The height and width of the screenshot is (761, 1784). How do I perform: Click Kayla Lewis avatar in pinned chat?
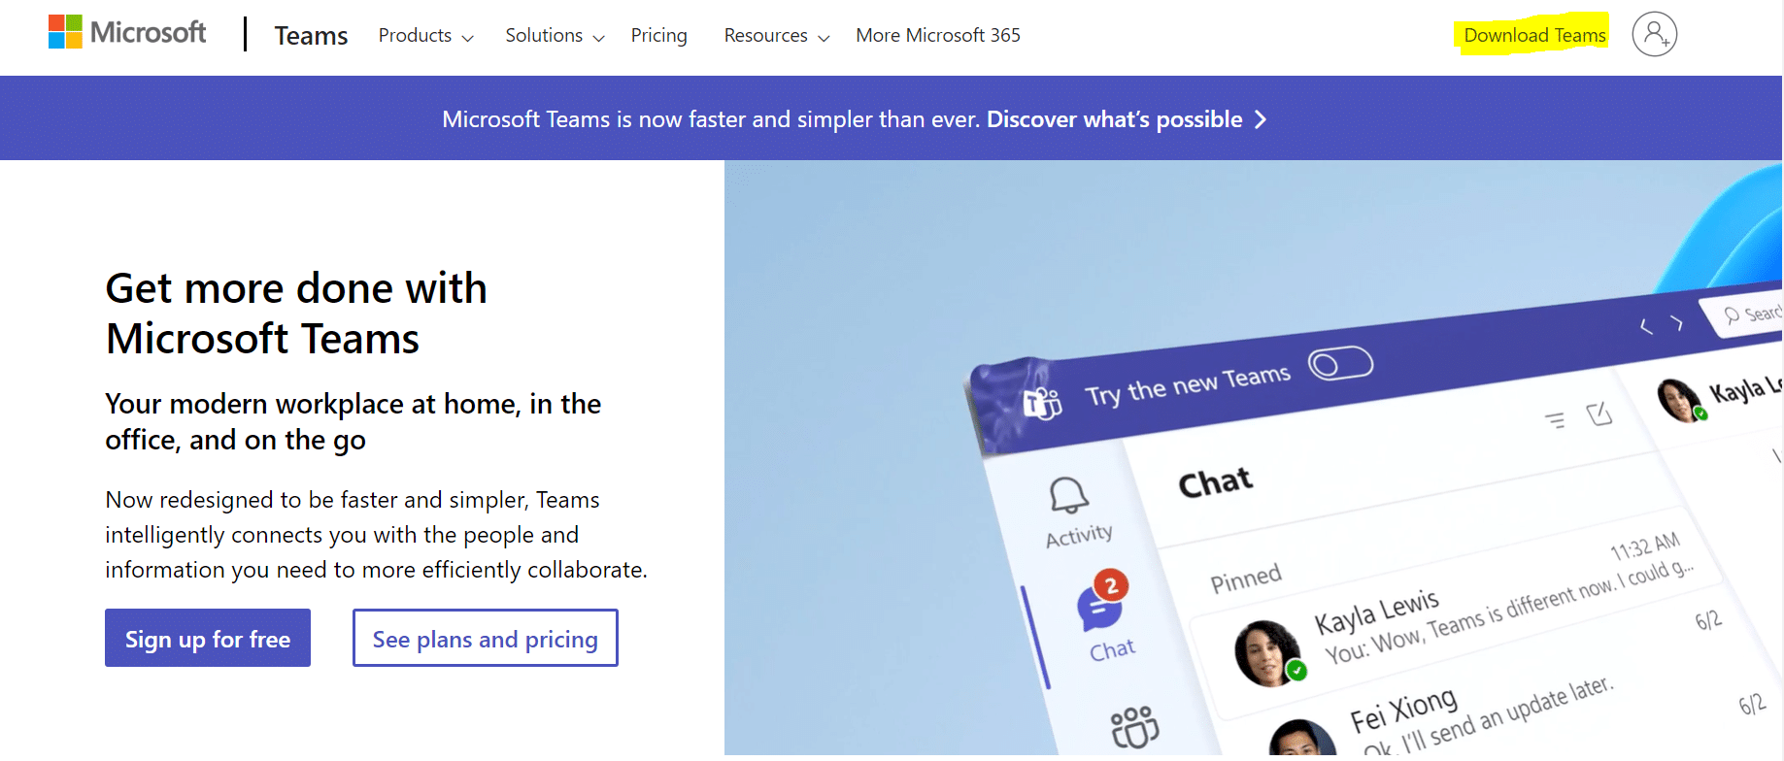1268,653
